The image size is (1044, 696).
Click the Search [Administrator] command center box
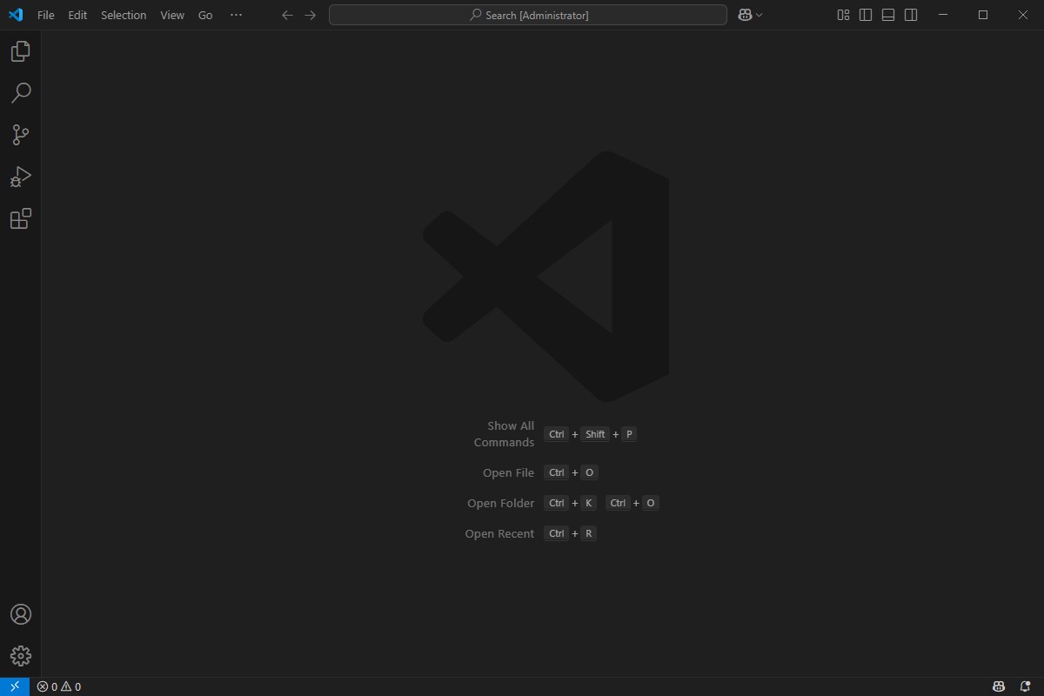[x=528, y=15]
